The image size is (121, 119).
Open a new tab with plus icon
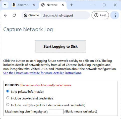pos(71,5)
